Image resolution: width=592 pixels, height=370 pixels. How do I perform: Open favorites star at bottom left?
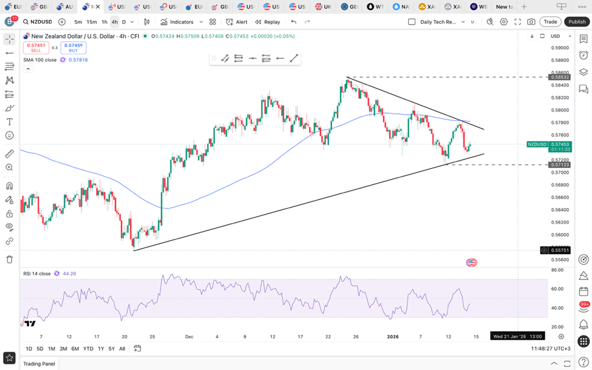pyautogui.click(x=10, y=358)
